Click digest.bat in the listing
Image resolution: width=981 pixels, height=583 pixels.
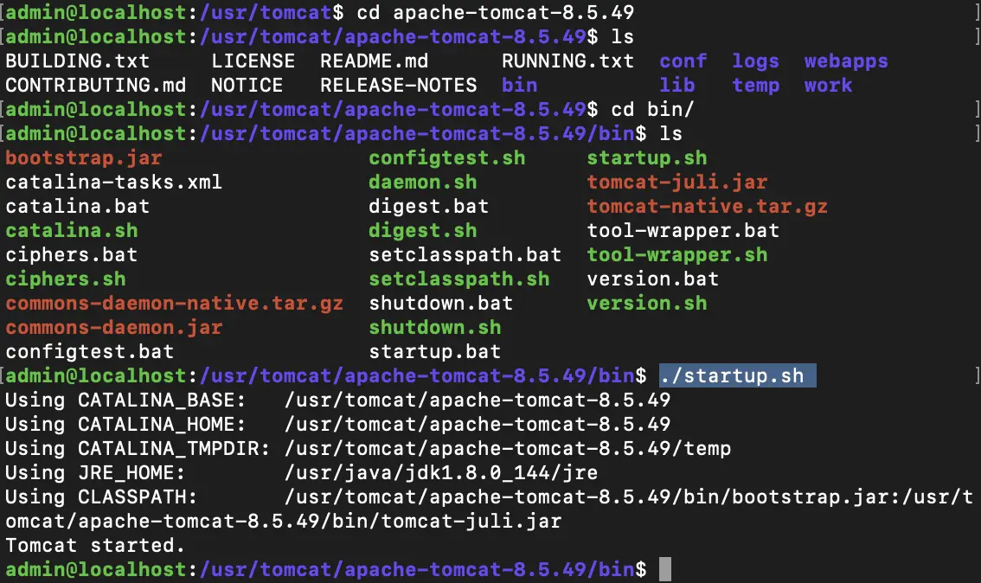click(428, 207)
